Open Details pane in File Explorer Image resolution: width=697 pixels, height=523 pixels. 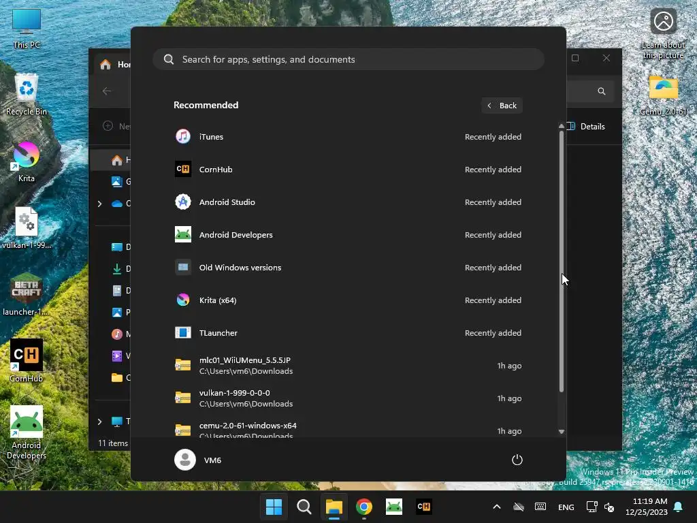pyautogui.click(x=586, y=126)
